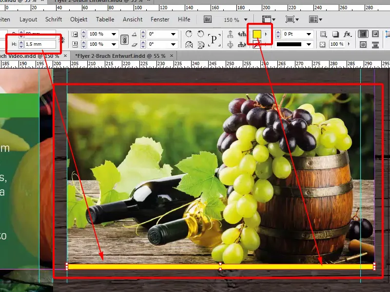The image size is (390, 292).
Task: Click the Select Container icon
Action: point(230,34)
